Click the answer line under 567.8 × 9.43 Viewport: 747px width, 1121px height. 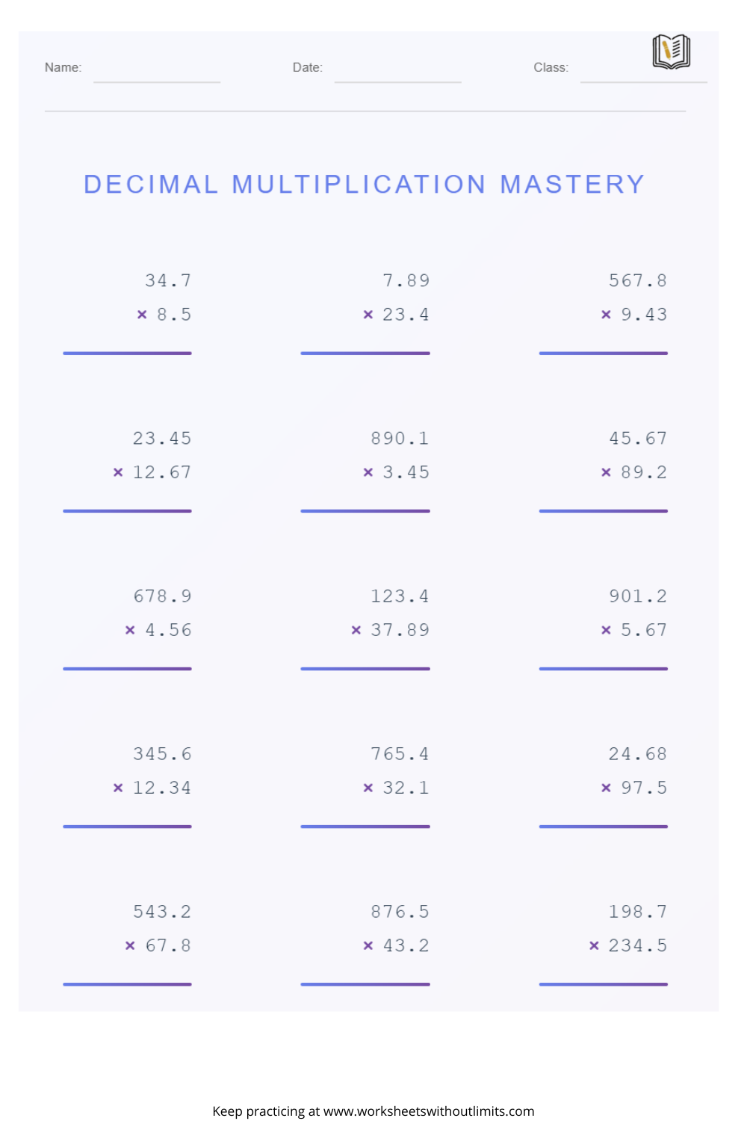click(x=603, y=353)
